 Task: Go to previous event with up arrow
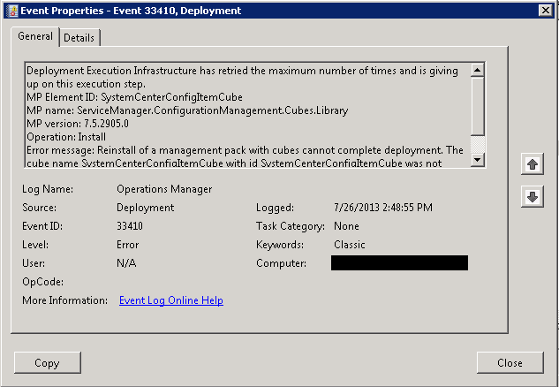532,164
